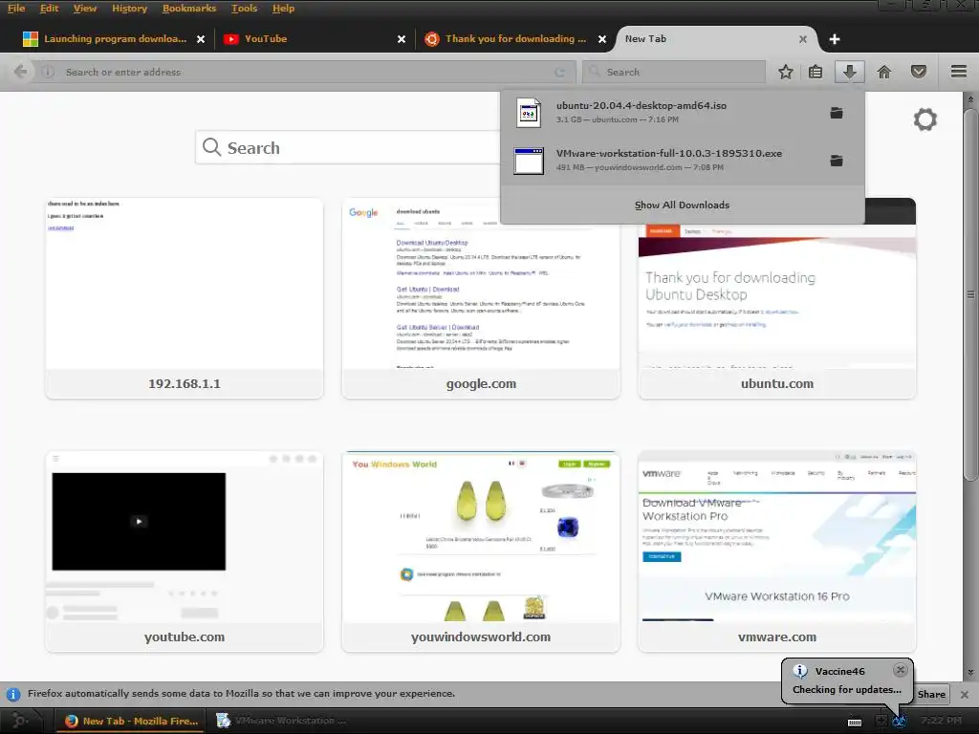Image resolution: width=979 pixels, height=734 pixels.
Task: Open the hamburger menu
Action: point(959,72)
